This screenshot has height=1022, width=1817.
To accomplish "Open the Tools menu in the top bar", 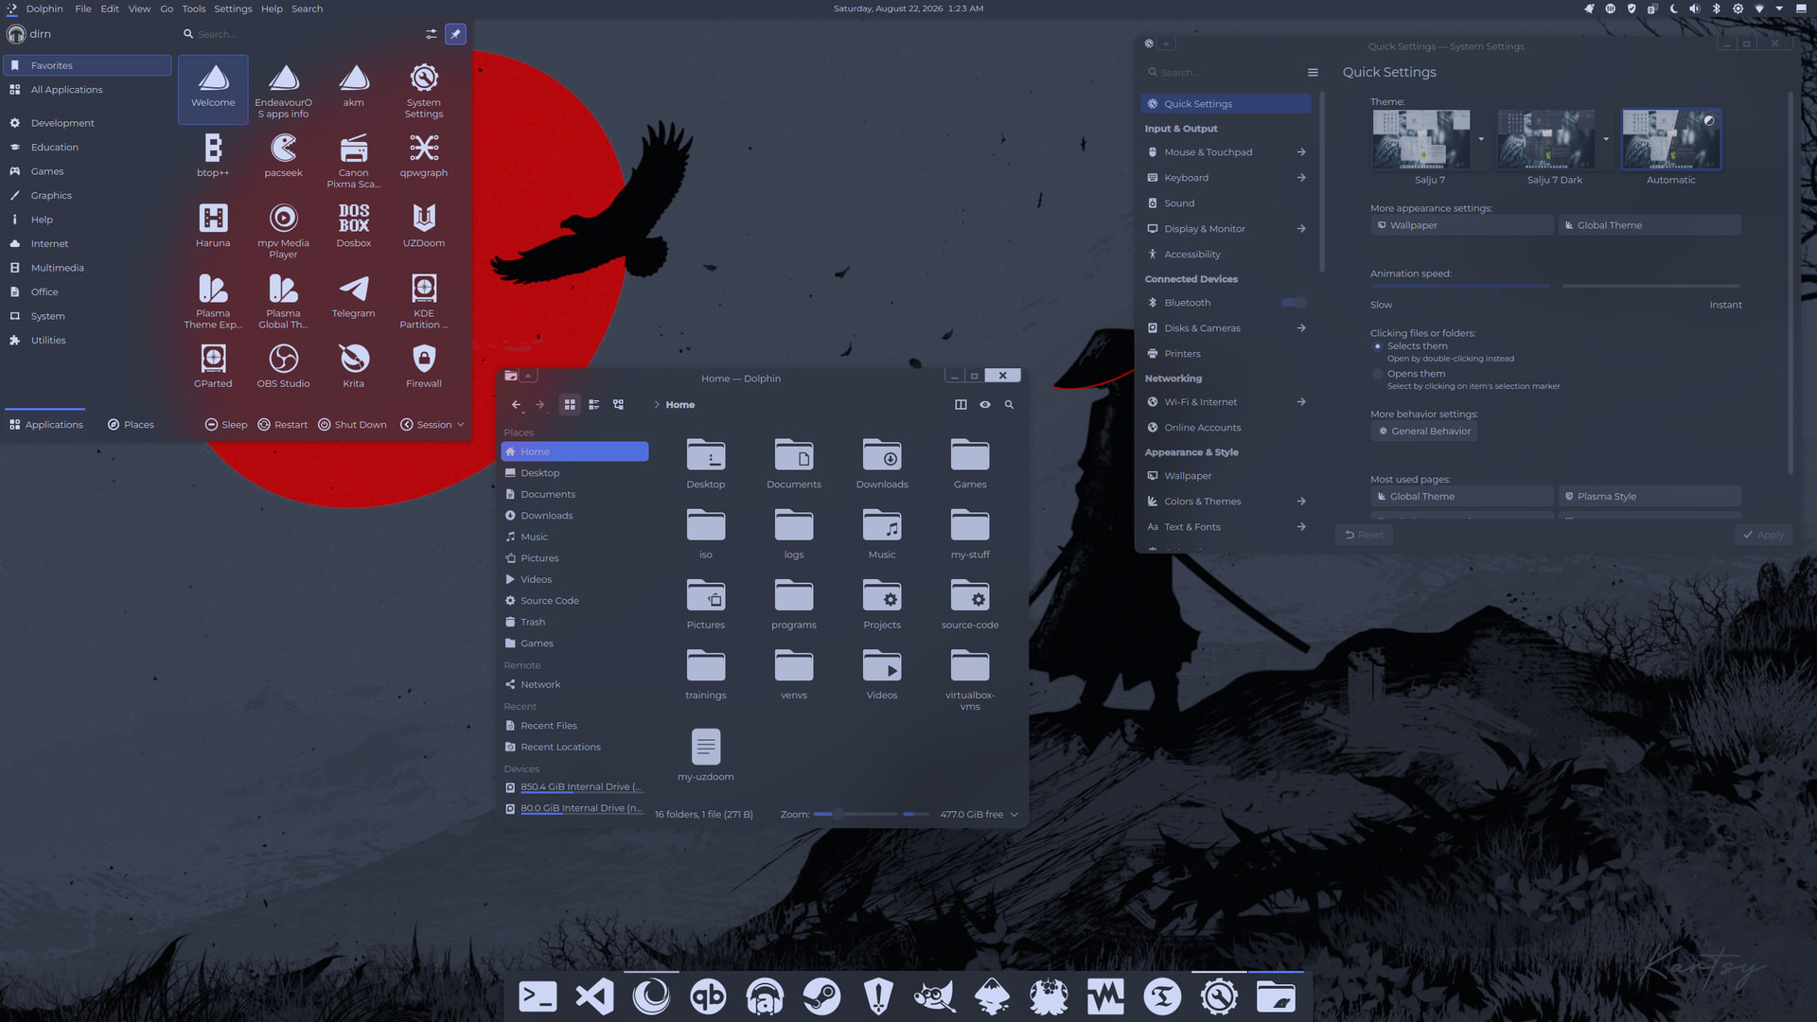I will 193,9.
